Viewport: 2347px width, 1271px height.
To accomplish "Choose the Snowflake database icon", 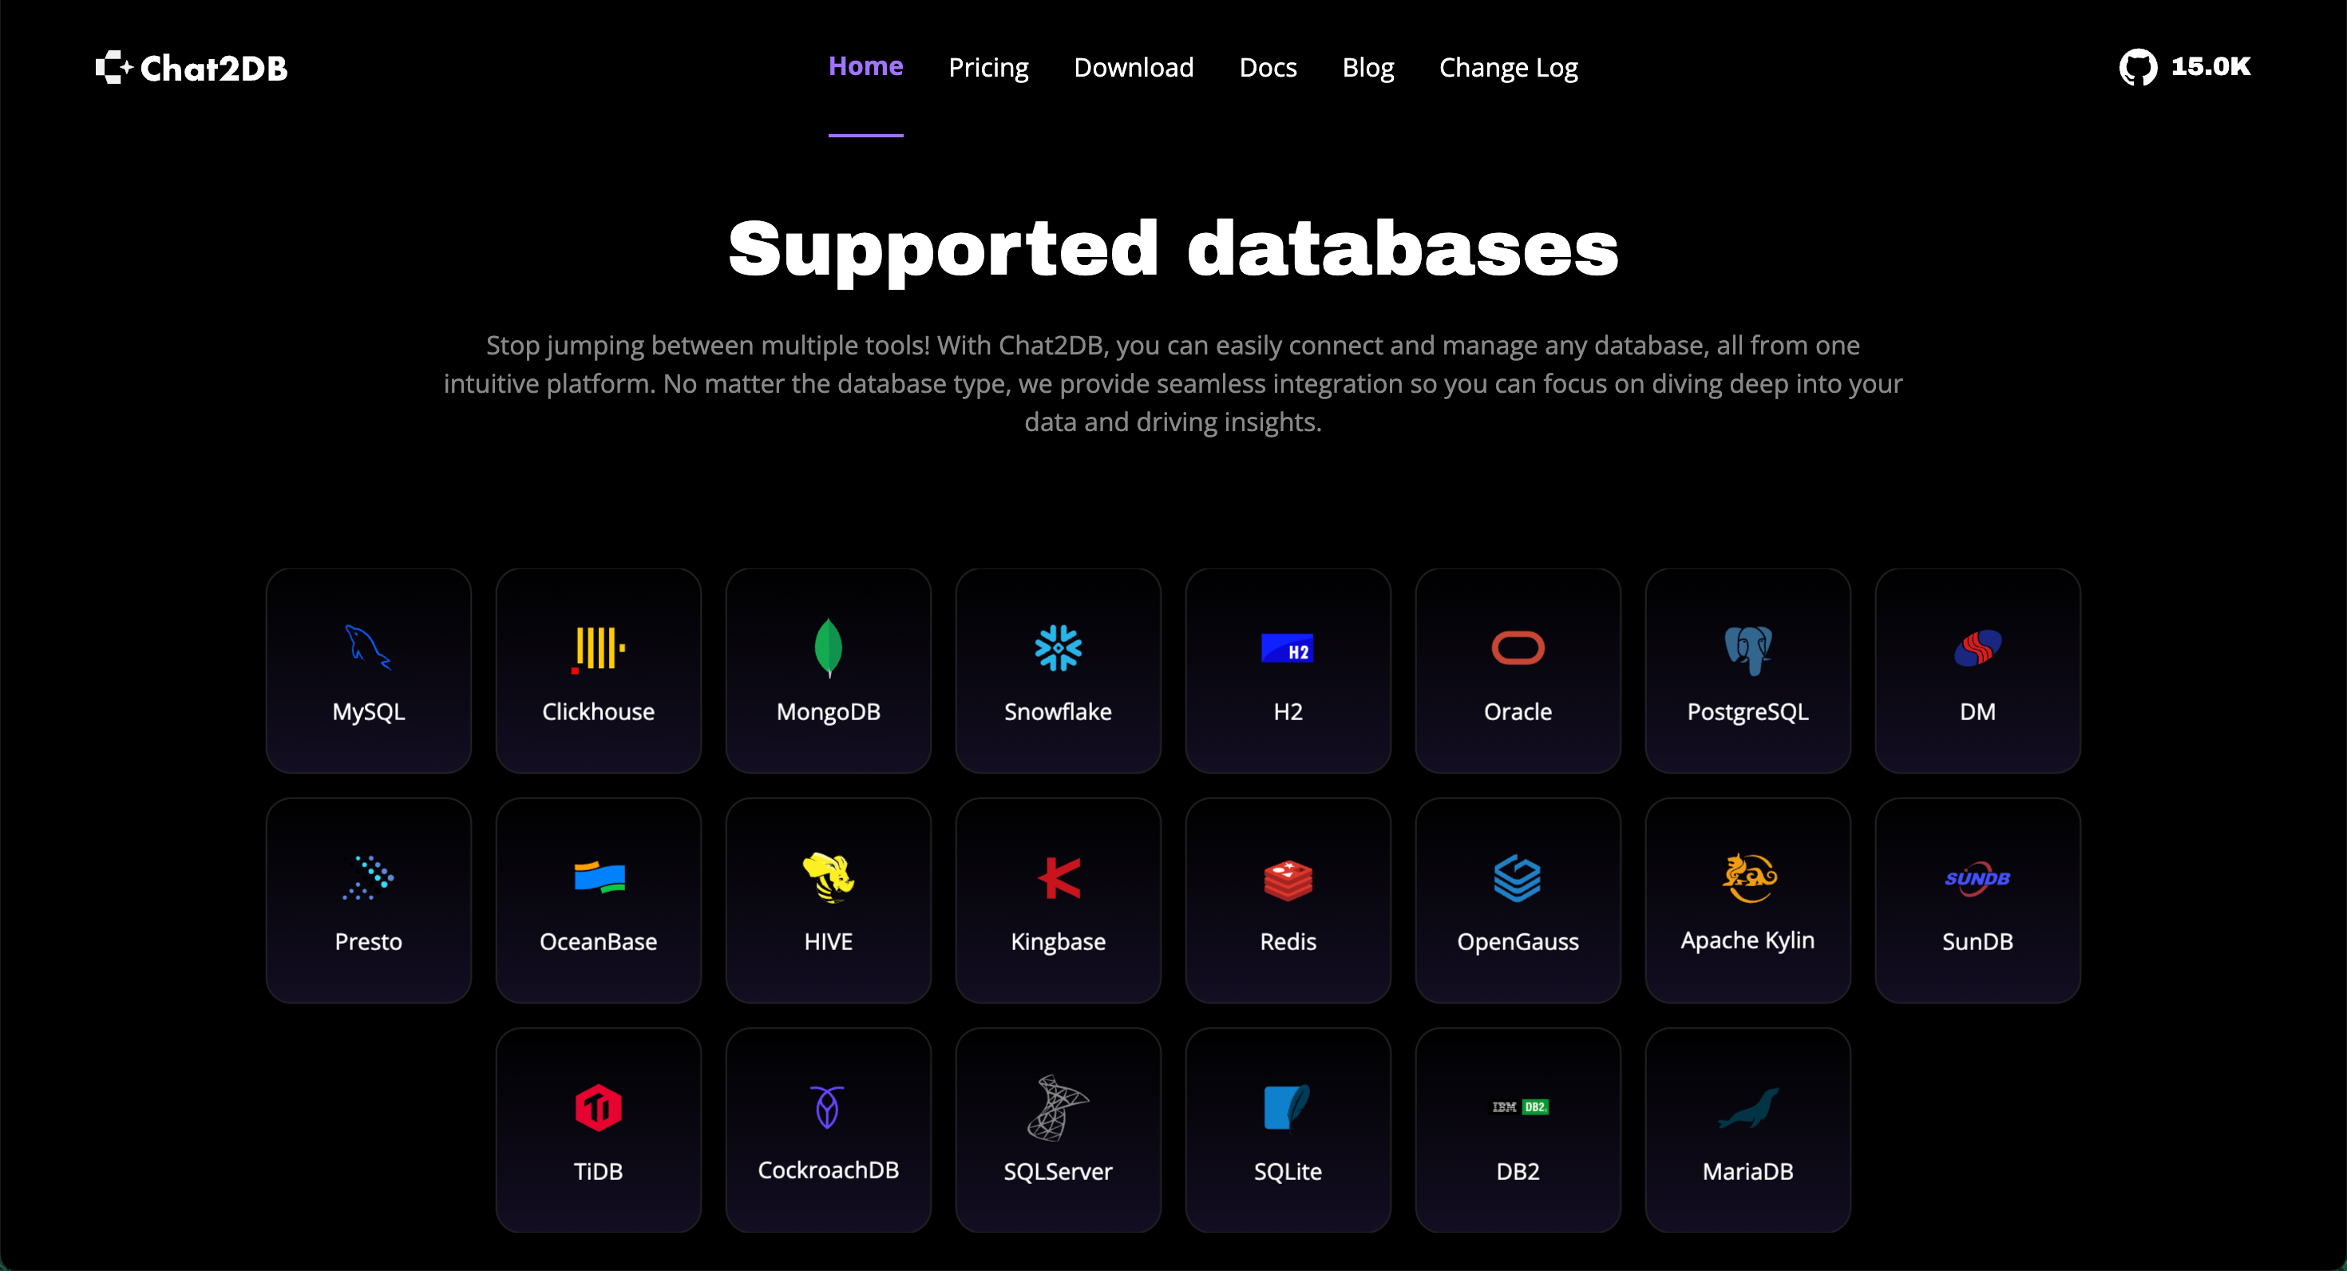I will pyautogui.click(x=1058, y=647).
